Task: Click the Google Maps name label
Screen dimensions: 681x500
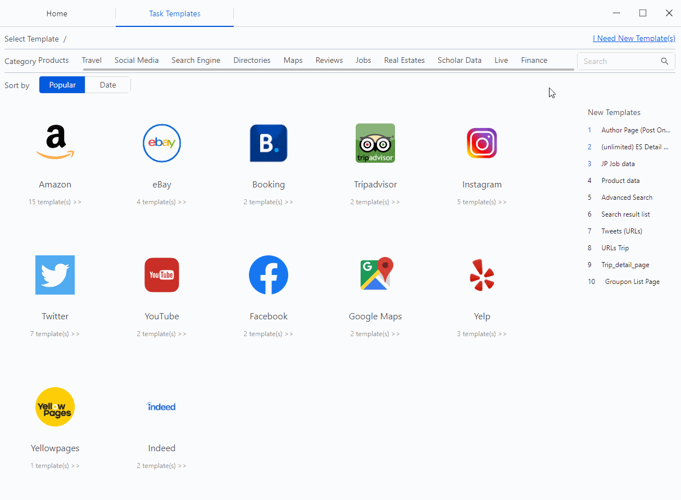Action: tap(375, 316)
